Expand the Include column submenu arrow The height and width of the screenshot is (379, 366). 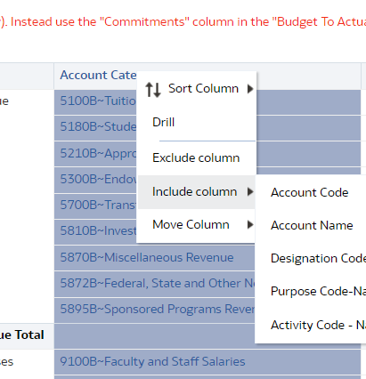250,192
